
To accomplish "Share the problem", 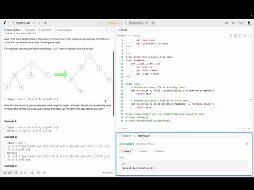I will (39, 173).
